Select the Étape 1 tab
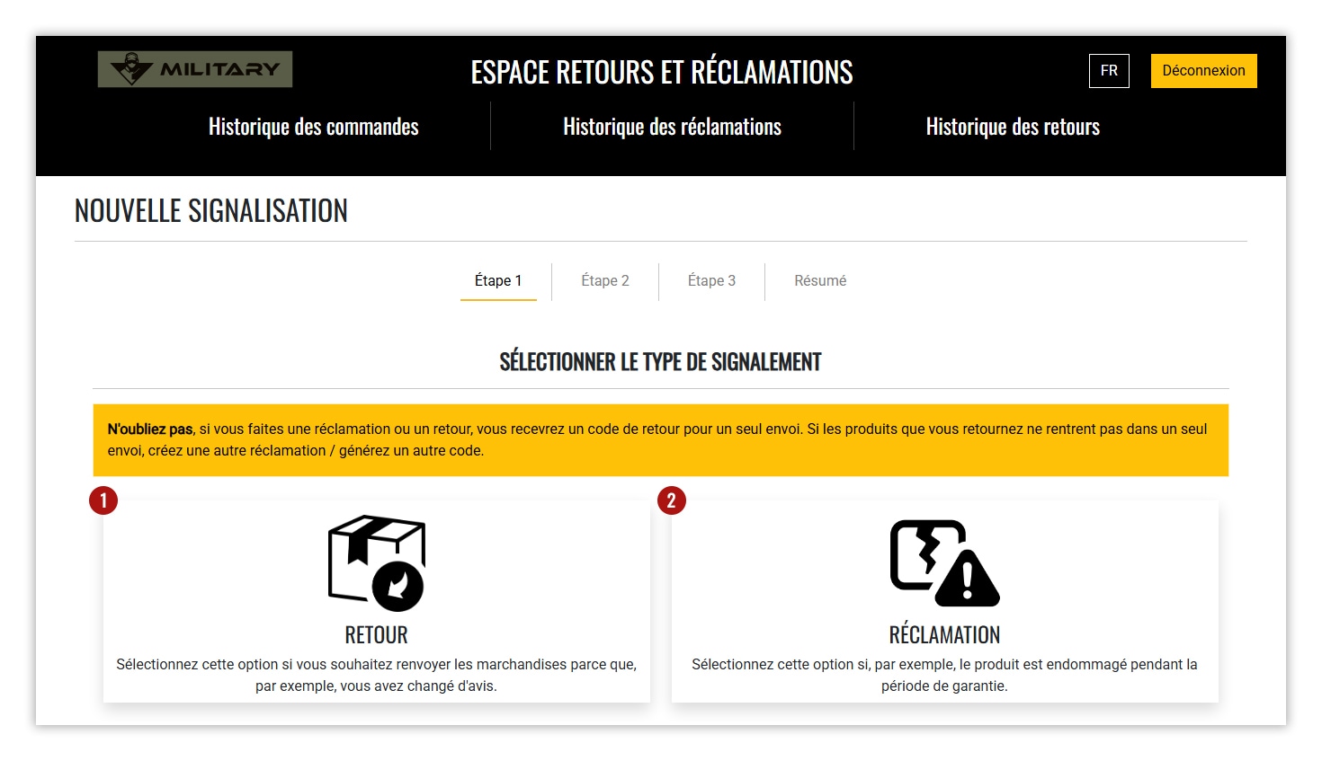 coord(498,280)
